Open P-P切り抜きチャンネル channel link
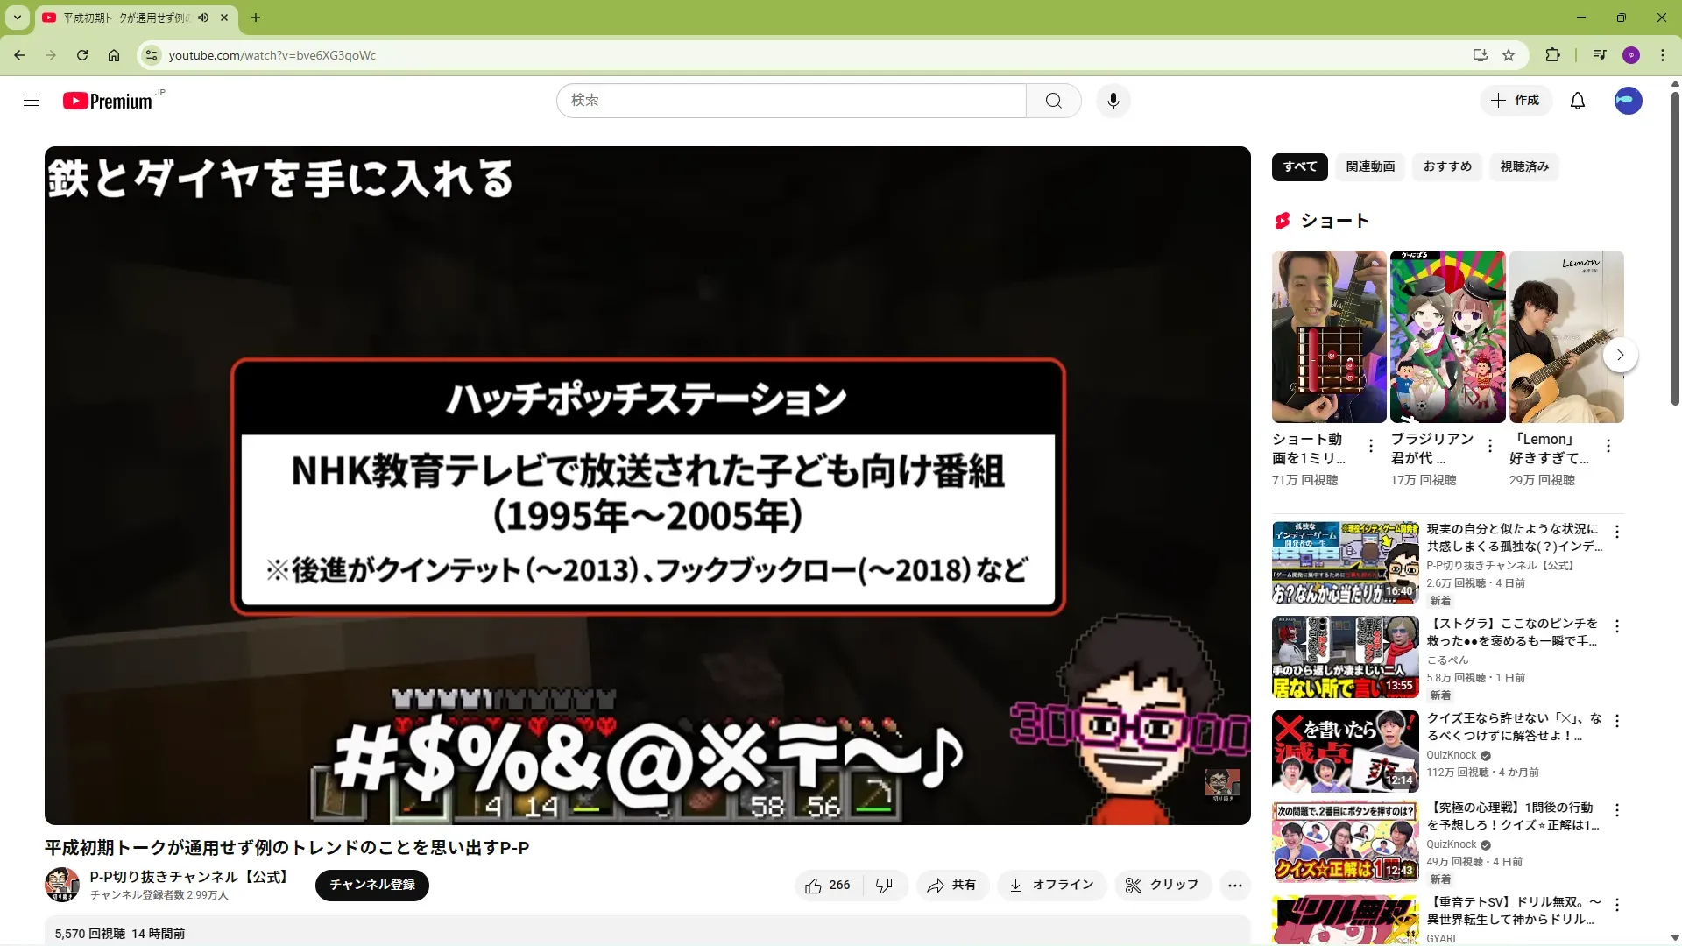 coord(188,877)
